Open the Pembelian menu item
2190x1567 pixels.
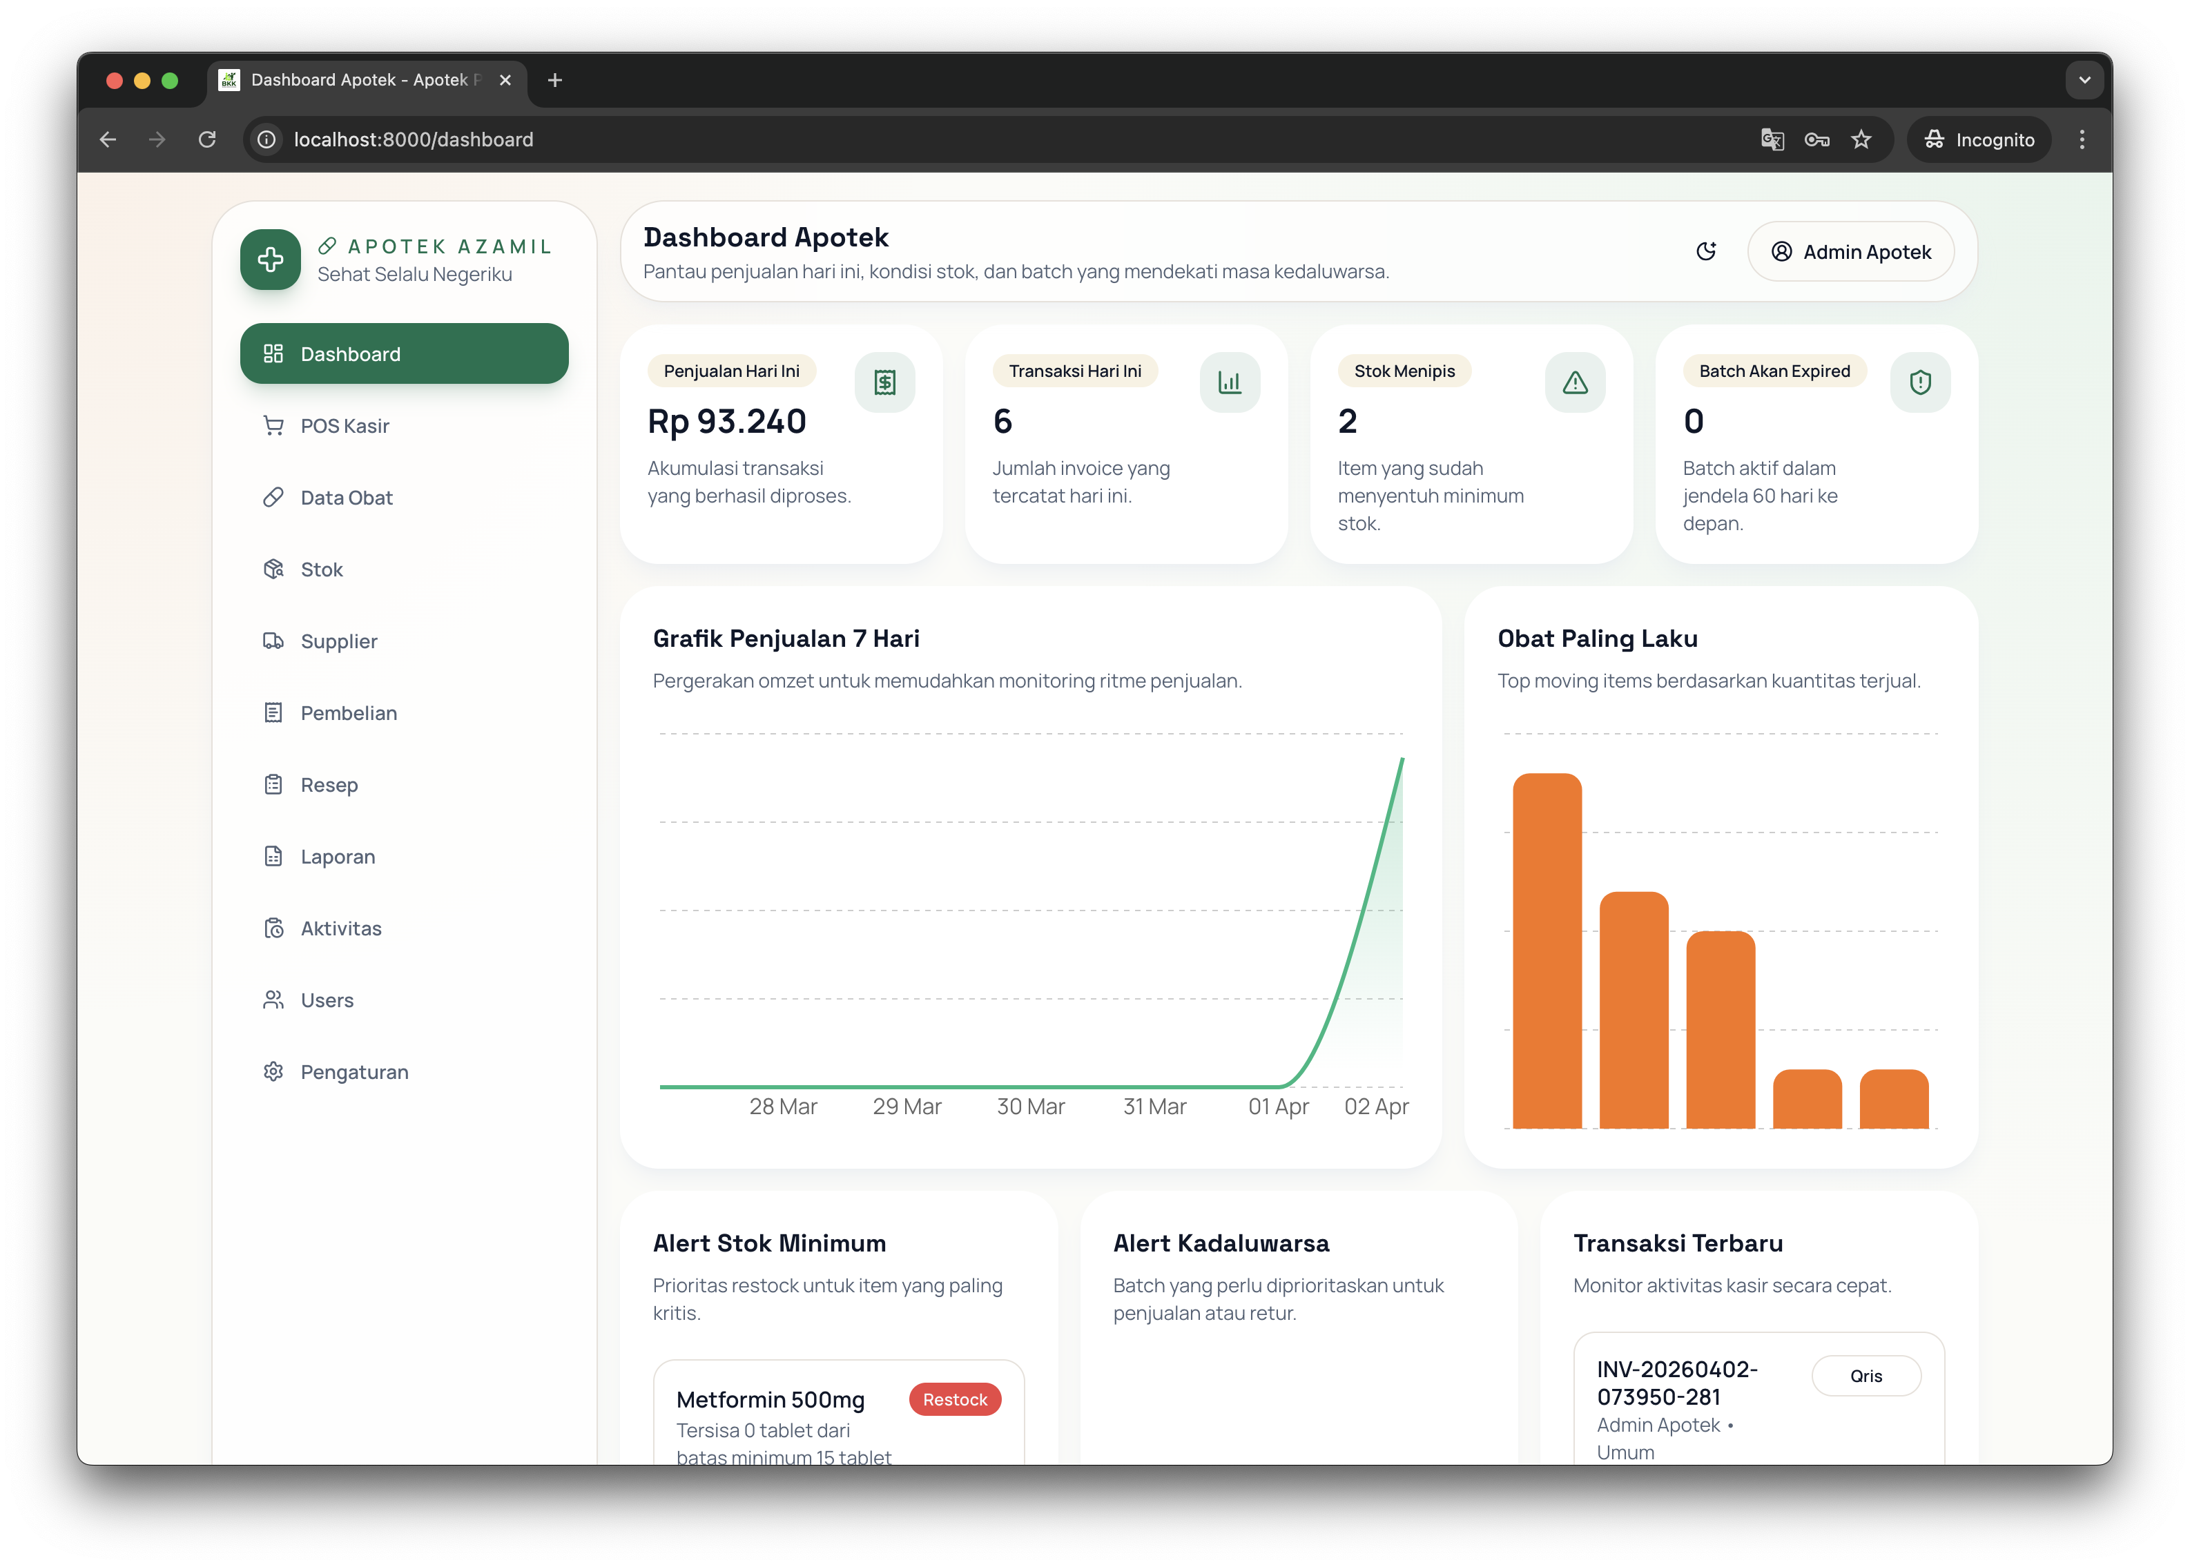(348, 713)
